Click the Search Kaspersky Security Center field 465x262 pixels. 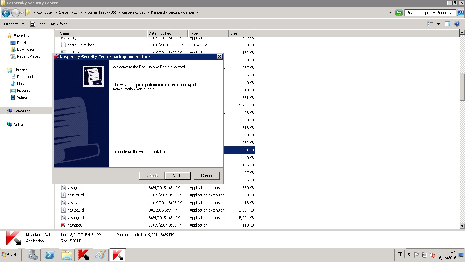[x=431, y=13]
